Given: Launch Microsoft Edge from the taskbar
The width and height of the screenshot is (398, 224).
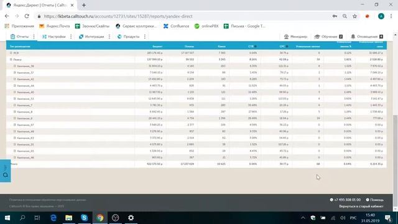Looking at the screenshot, I should pos(53,218).
